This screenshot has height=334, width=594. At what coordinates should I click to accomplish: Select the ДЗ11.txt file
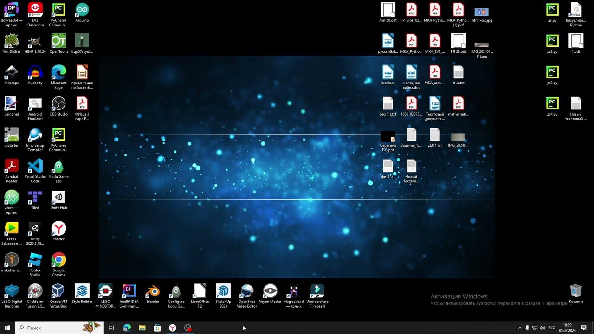coord(435,137)
